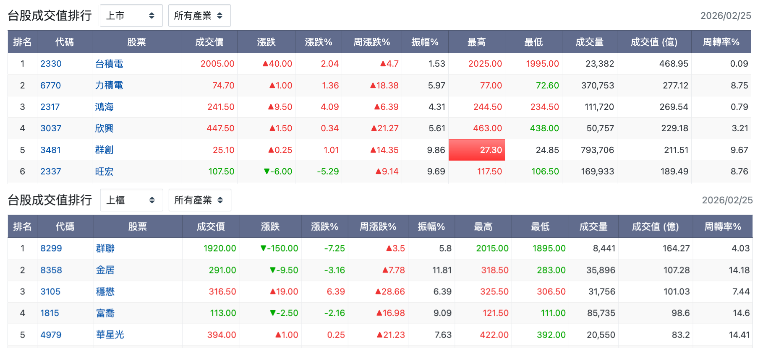Viewport: 763px width, 348px height.
Task: Select 群創 volume 793,706
Action: (x=597, y=150)
